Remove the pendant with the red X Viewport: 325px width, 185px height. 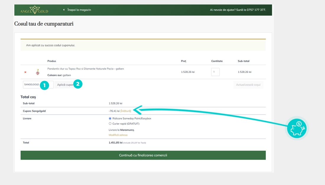25,72
